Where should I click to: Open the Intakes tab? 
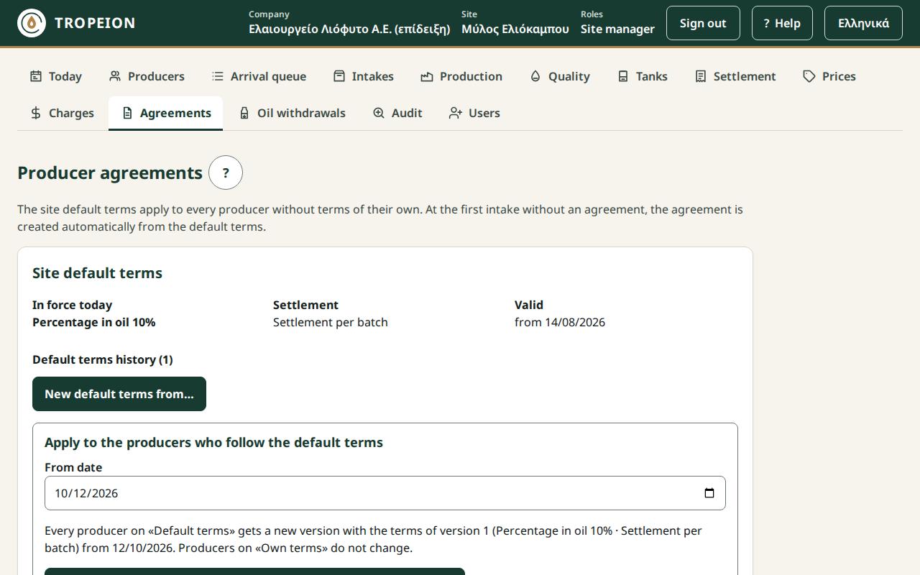(363, 76)
